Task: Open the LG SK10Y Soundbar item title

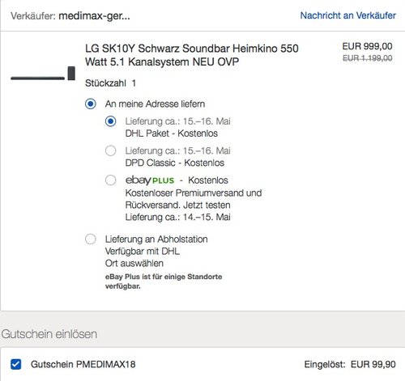Action: coord(192,55)
